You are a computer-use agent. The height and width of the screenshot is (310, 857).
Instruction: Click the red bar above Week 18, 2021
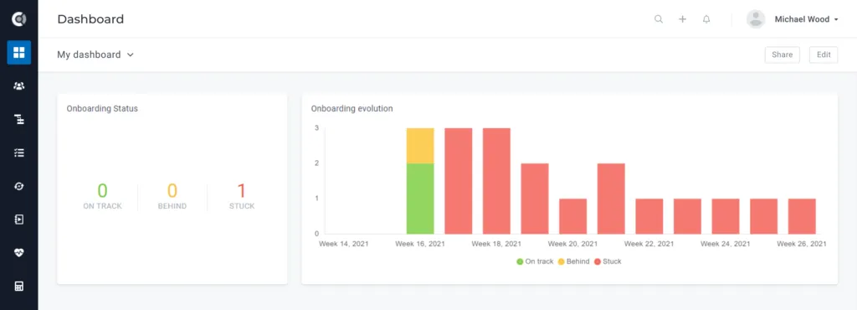pyautogui.click(x=496, y=181)
